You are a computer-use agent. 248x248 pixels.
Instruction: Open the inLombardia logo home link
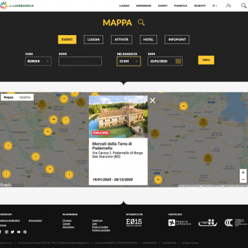[x=17, y=6]
